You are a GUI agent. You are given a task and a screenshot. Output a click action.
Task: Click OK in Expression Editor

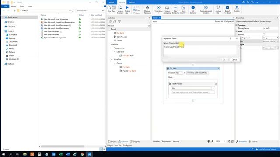(224, 60)
